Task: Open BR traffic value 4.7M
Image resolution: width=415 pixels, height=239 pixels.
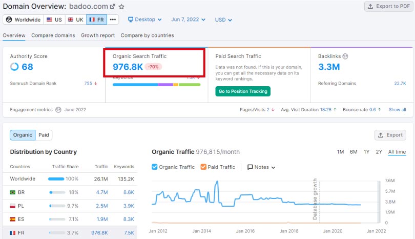Action: click(x=102, y=192)
